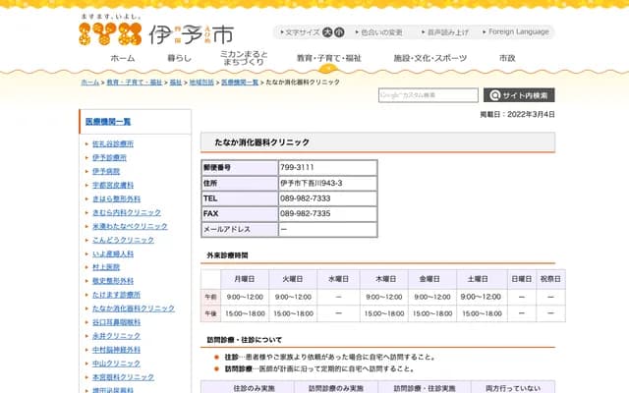Click Saturday morning hours 9:00~12:00
Image resolution: width=629 pixels, height=393 pixels.
point(481,297)
